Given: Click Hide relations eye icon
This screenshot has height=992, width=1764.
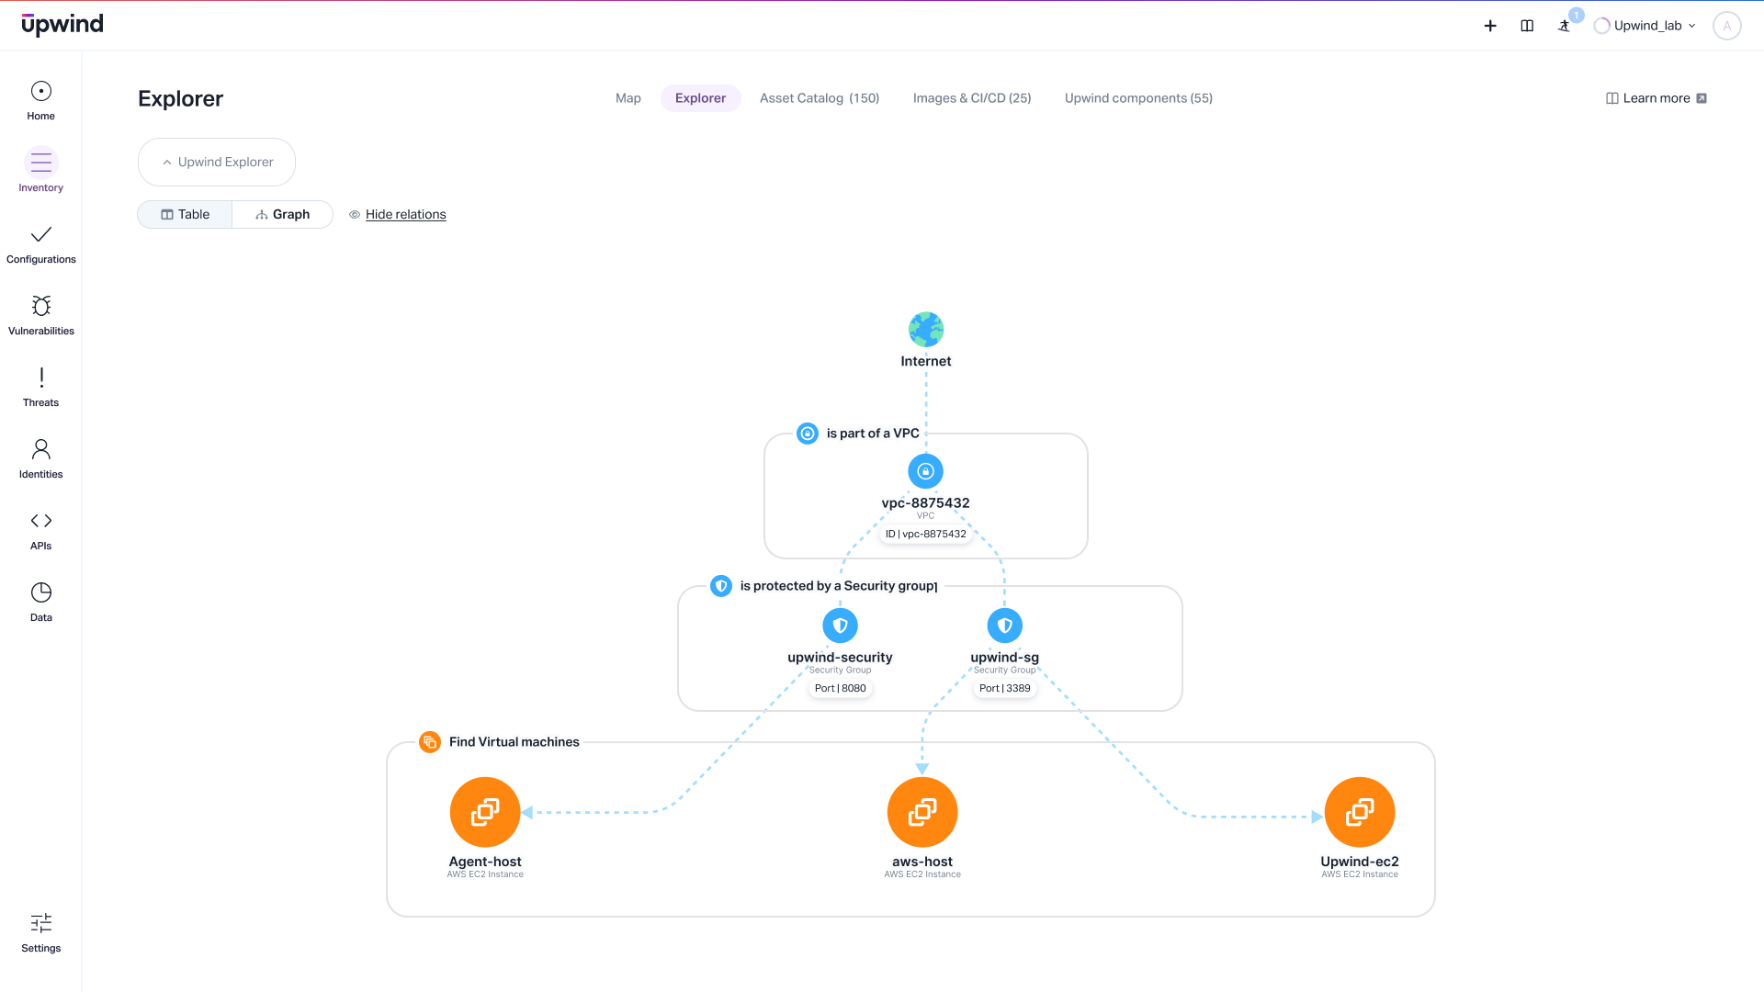Looking at the screenshot, I should (x=355, y=215).
